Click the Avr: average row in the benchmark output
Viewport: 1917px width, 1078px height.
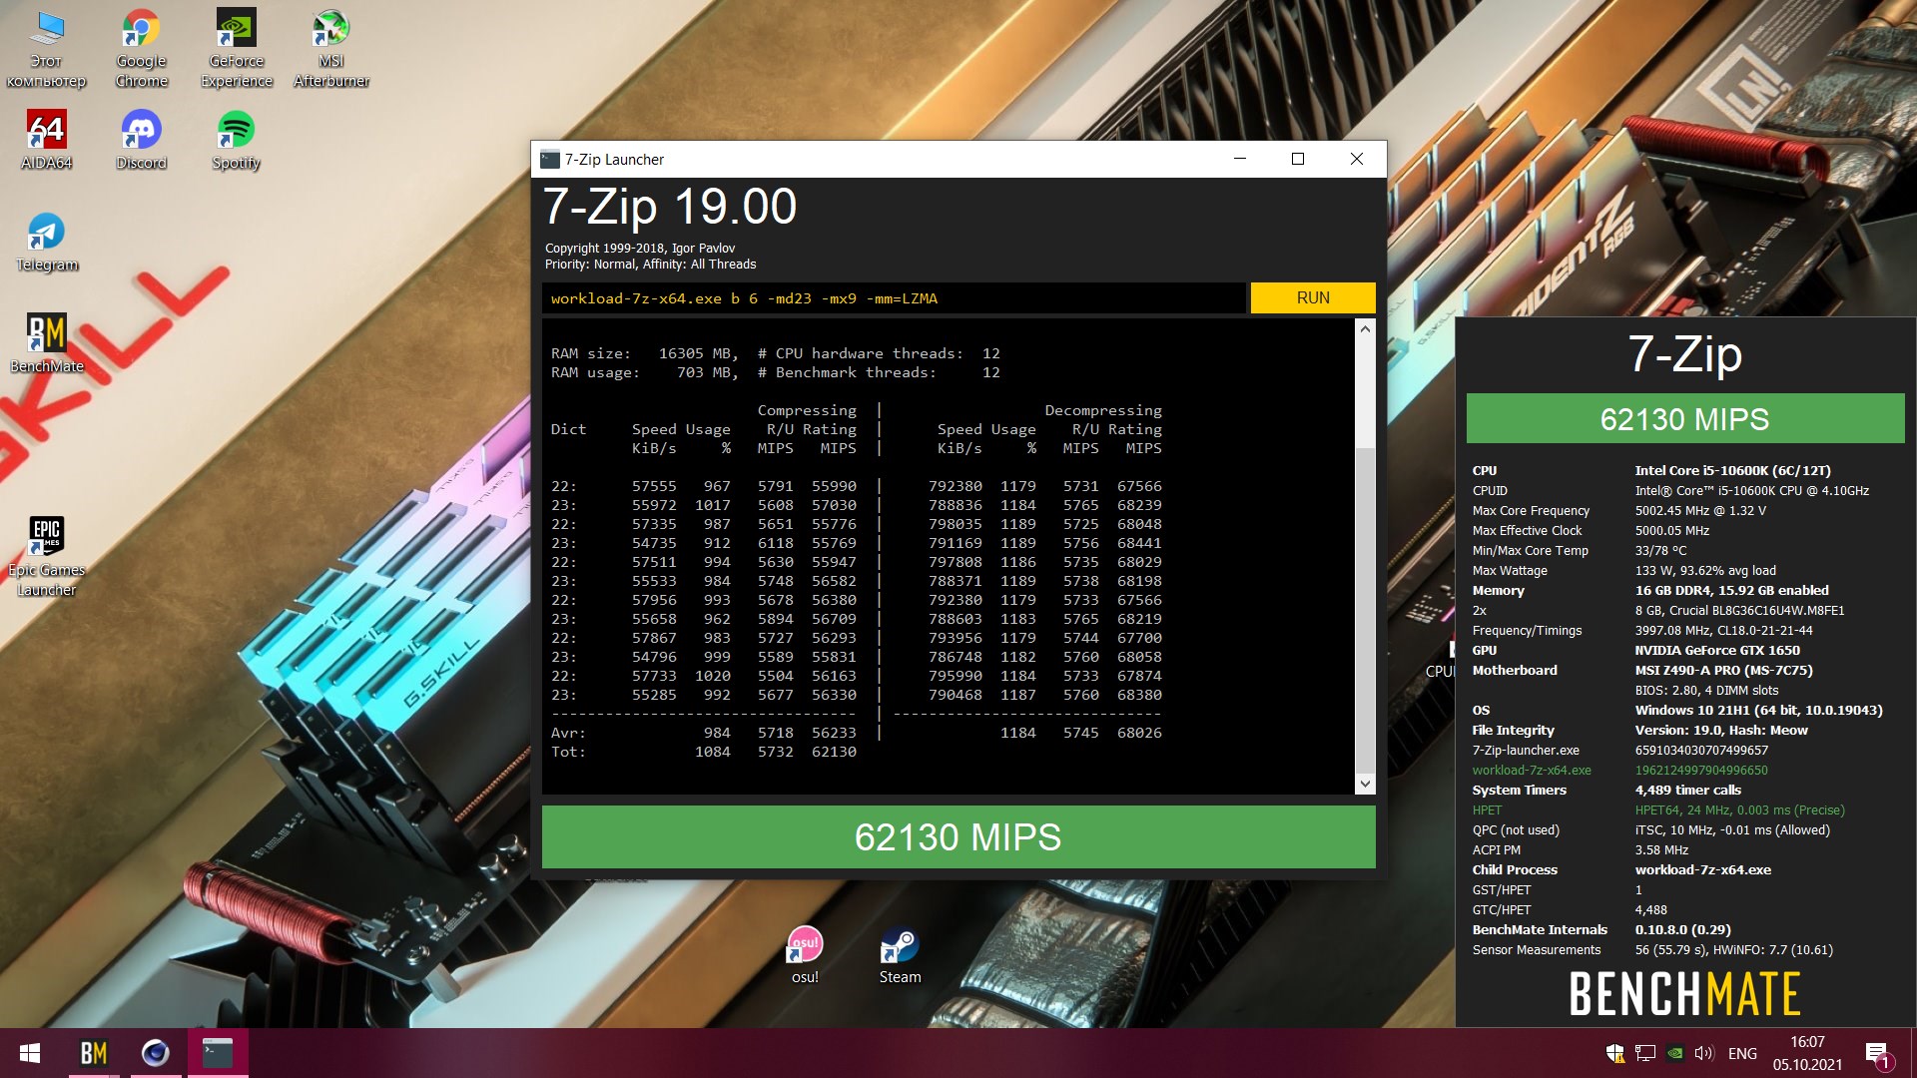click(857, 733)
